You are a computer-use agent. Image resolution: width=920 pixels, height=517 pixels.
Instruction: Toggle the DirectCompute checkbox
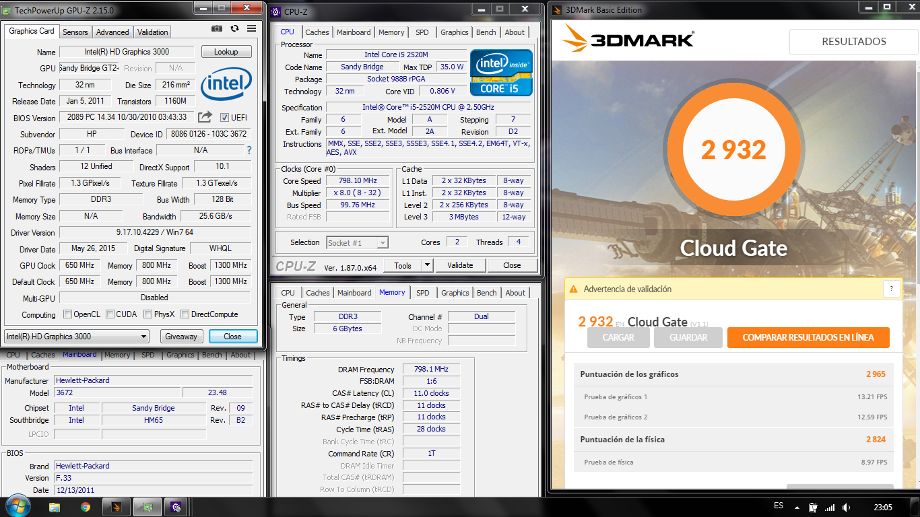coord(185,314)
